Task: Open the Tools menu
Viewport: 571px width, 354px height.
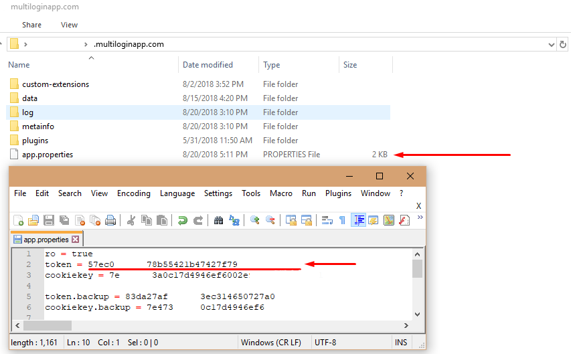Action: [251, 193]
